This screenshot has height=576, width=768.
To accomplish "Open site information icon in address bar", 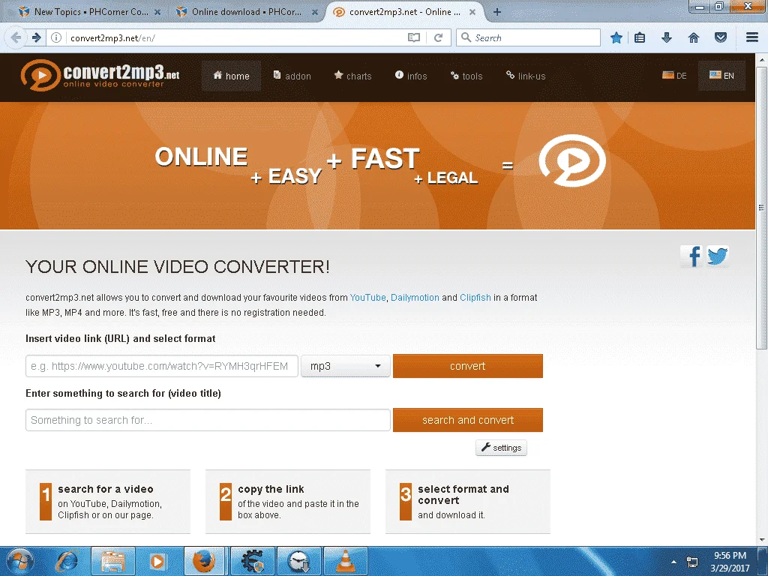I will [56, 37].
